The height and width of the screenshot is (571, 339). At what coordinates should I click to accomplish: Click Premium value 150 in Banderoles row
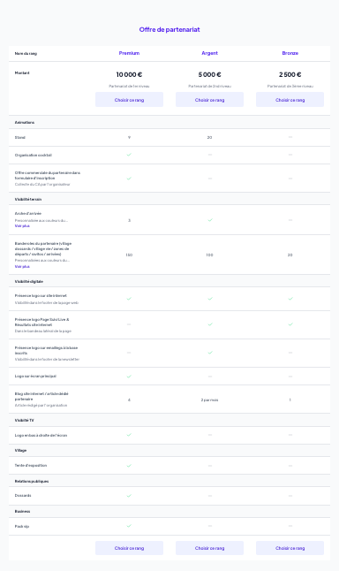129,255
